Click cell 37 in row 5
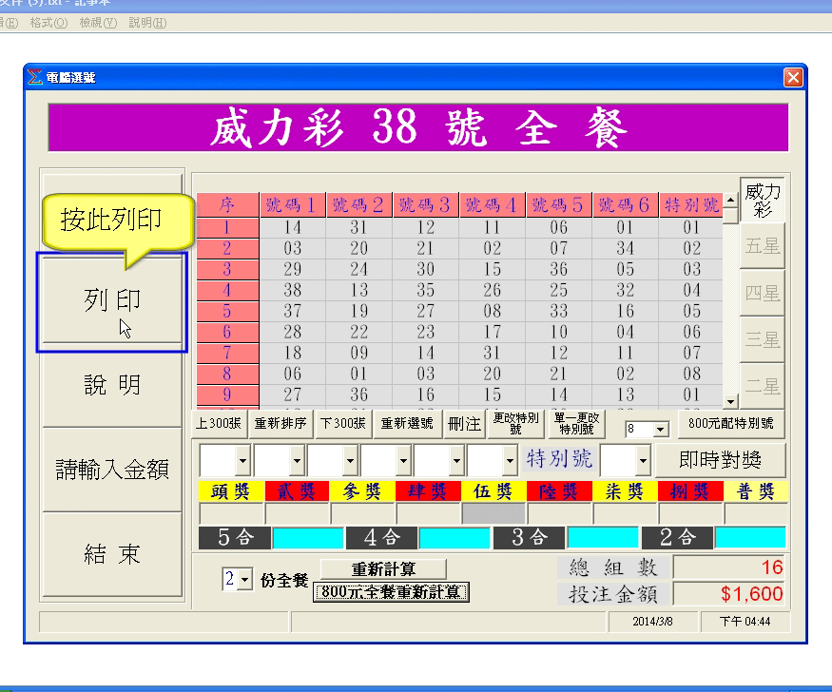This screenshot has width=832, height=692. pos(292,311)
